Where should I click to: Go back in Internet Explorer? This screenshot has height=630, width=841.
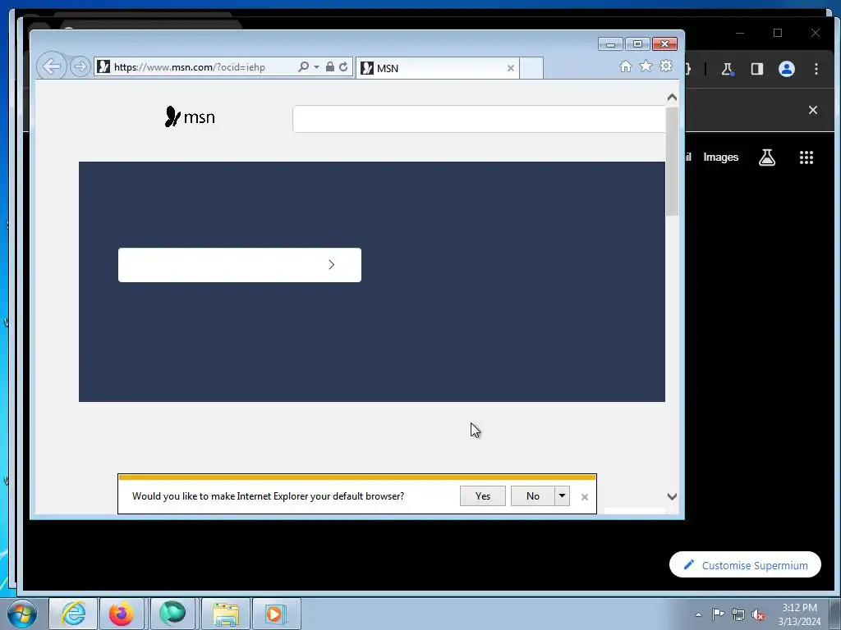coord(52,67)
